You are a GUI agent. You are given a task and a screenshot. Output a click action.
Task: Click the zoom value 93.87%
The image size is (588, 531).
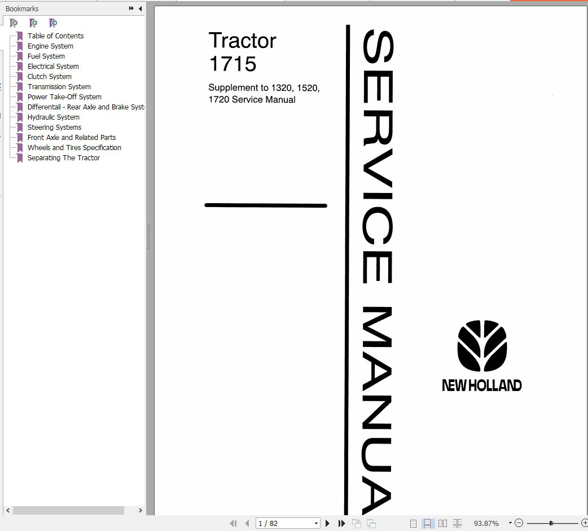(x=486, y=523)
